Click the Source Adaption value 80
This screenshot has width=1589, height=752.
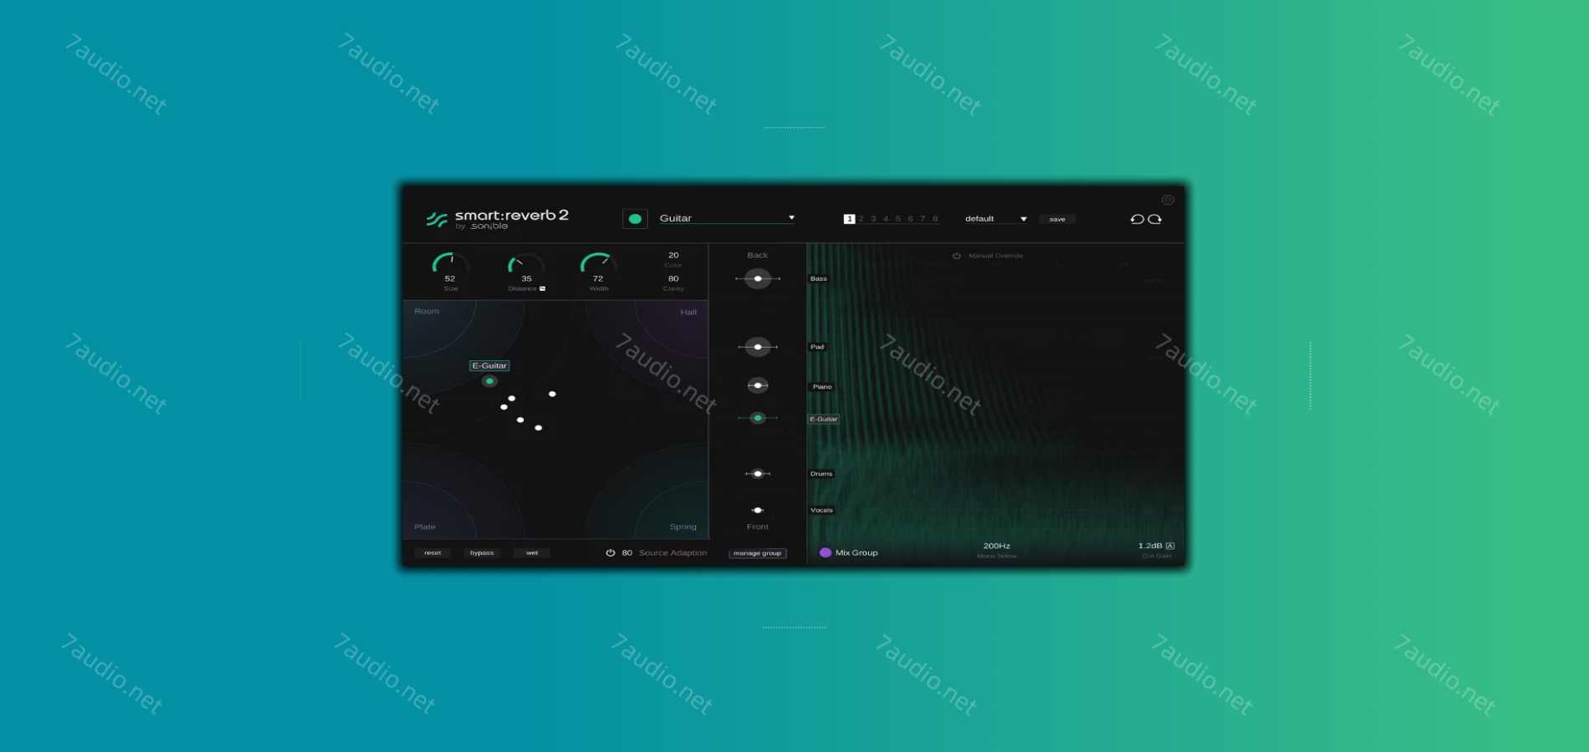[627, 552]
